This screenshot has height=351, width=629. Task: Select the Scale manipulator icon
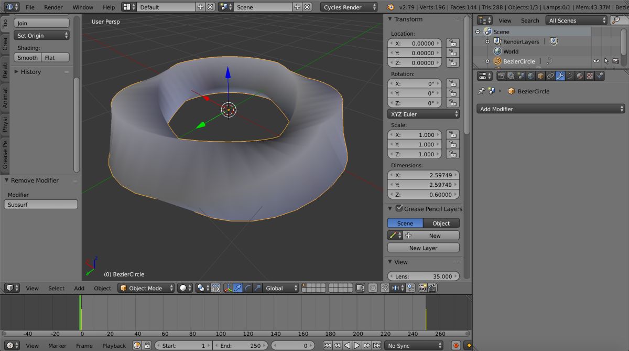point(257,288)
